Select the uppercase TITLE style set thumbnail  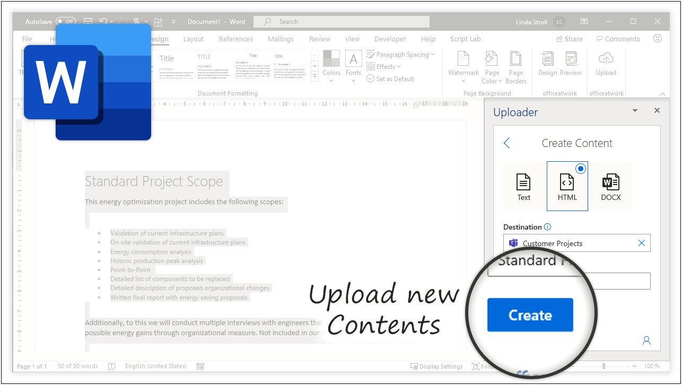[214, 66]
